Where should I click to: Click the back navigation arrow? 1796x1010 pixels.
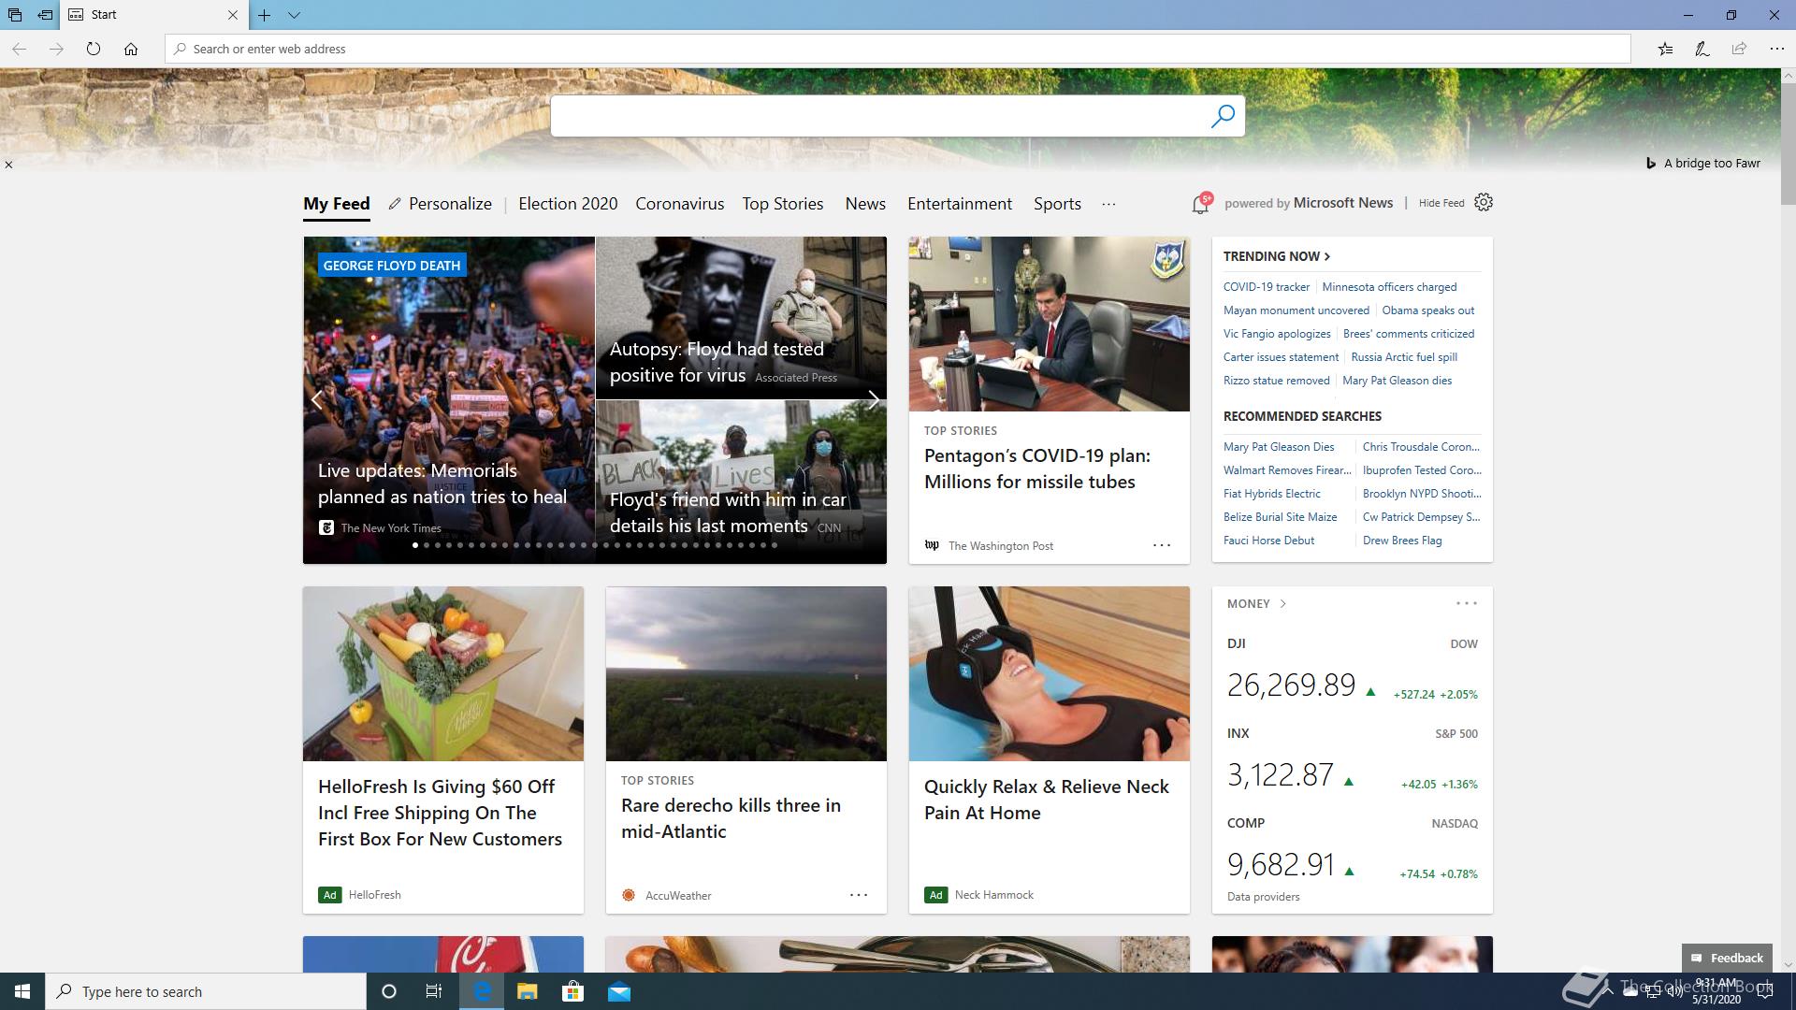click(x=19, y=49)
